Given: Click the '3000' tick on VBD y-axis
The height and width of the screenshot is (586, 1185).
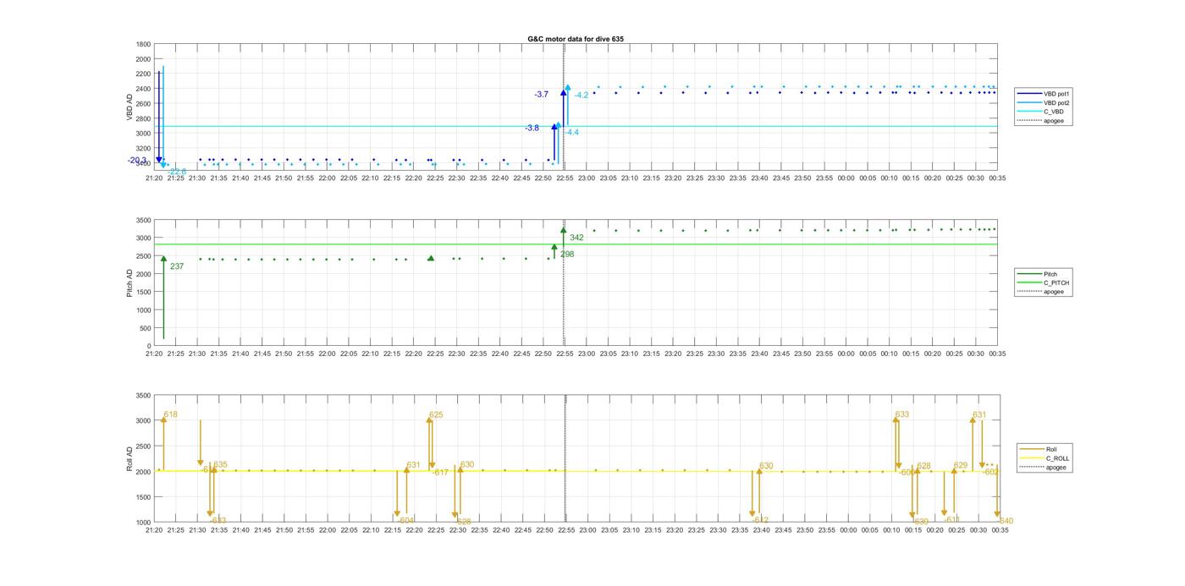Looking at the screenshot, I should click(x=144, y=133).
